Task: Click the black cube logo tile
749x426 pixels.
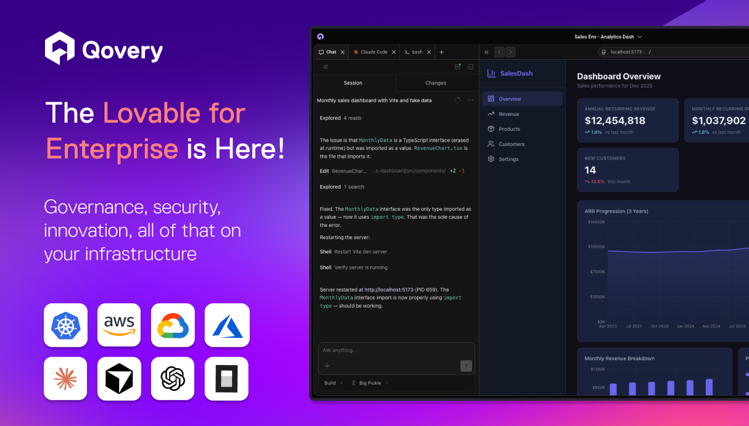Action: [x=119, y=379]
